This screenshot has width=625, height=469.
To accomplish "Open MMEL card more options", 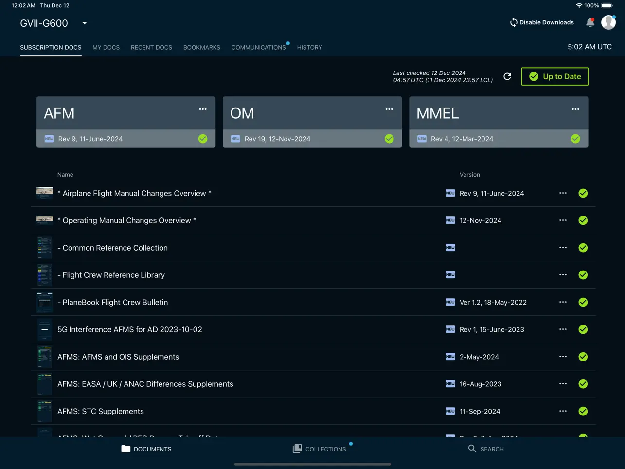I will (575, 109).
